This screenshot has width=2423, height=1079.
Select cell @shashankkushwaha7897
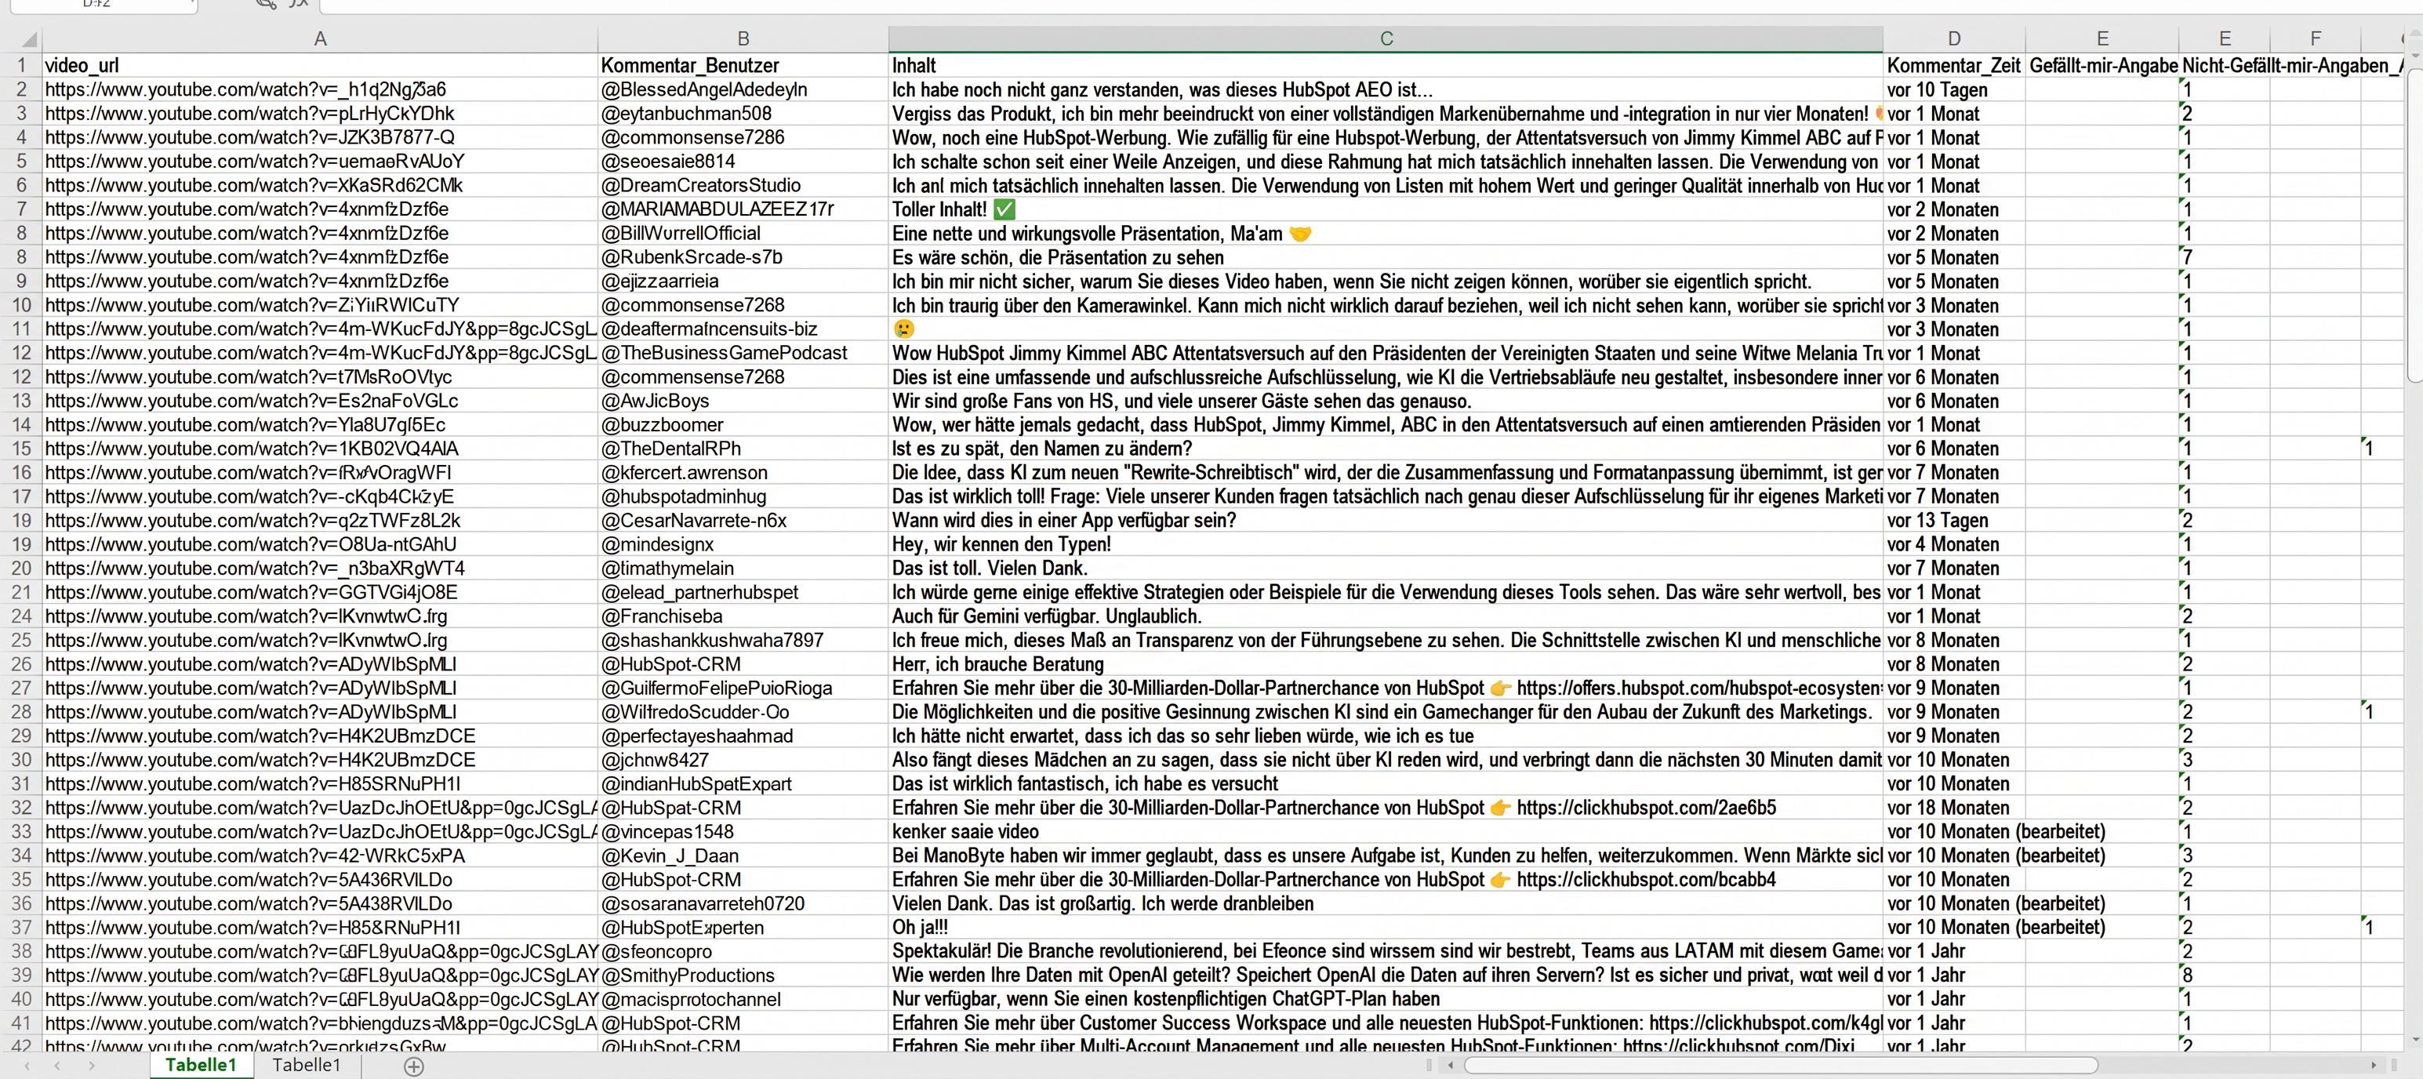[743, 640]
